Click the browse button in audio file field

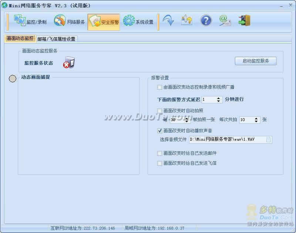coord(269,140)
